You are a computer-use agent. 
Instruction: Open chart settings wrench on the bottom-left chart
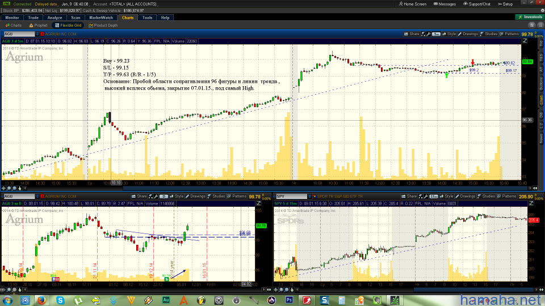point(156,197)
